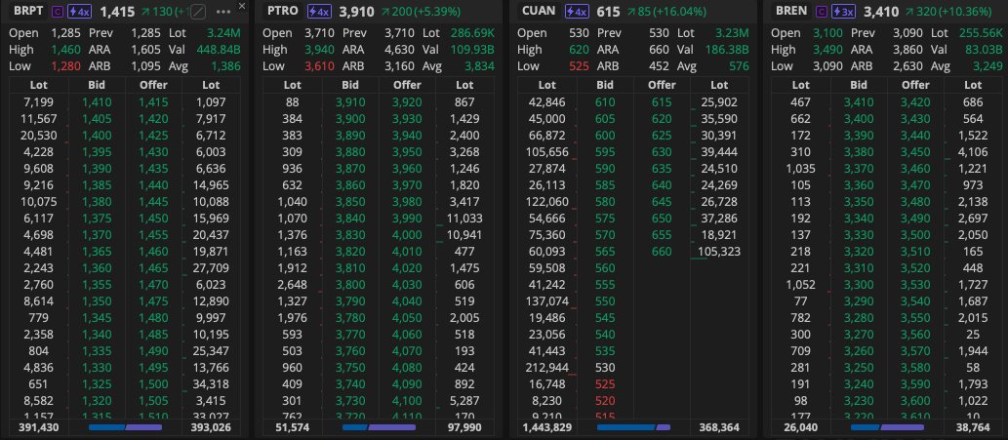This screenshot has width=1008, height=440.
Task: Click CUAN bid lot 212,944
Action: point(546,368)
